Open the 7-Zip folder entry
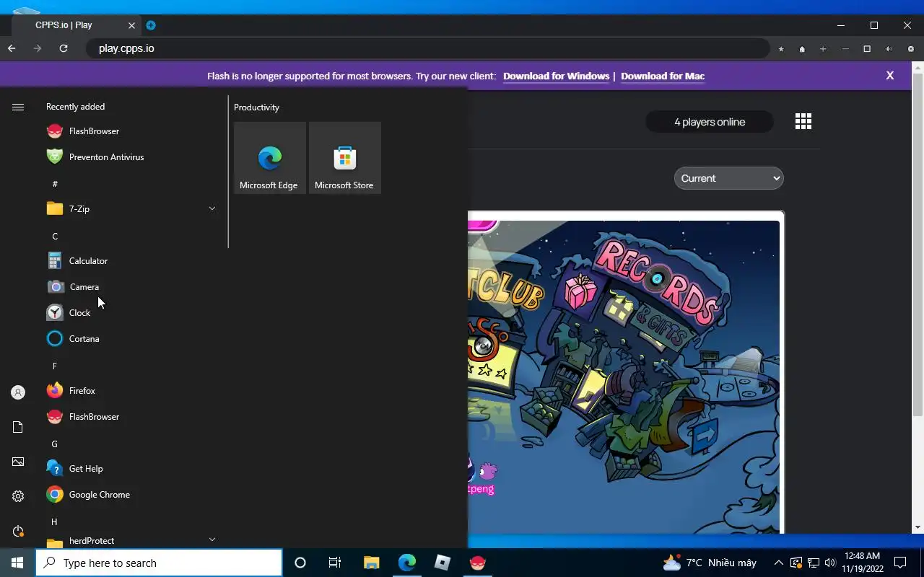The height and width of the screenshot is (577, 924). pyautogui.click(x=130, y=209)
